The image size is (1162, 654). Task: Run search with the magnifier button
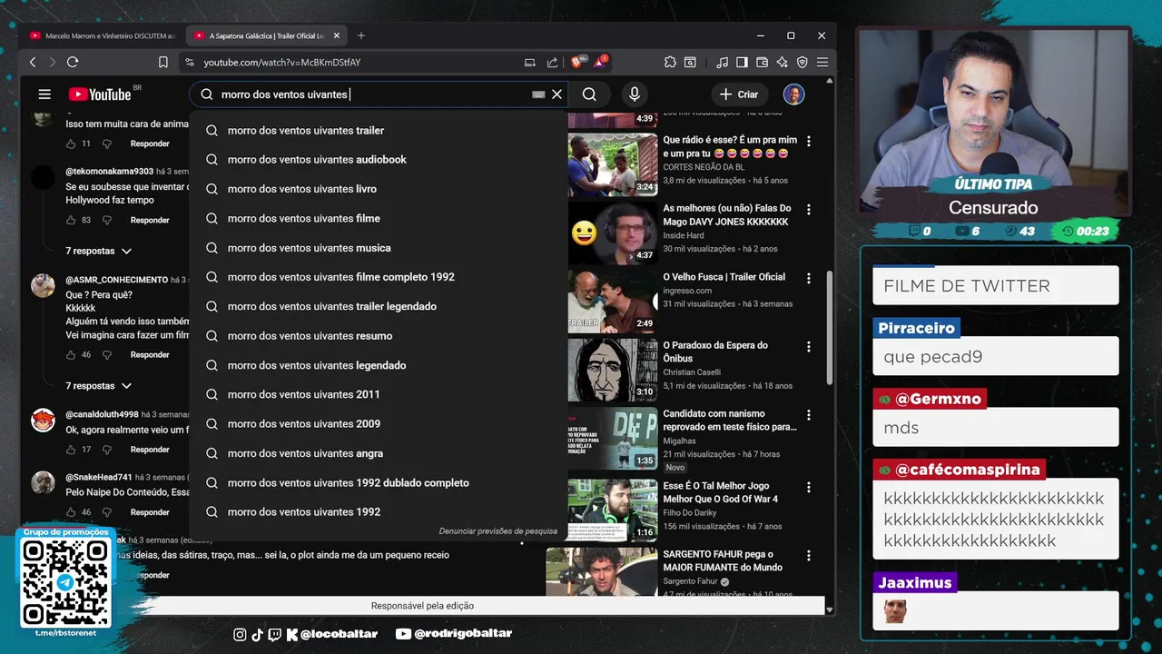pos(589,94)
